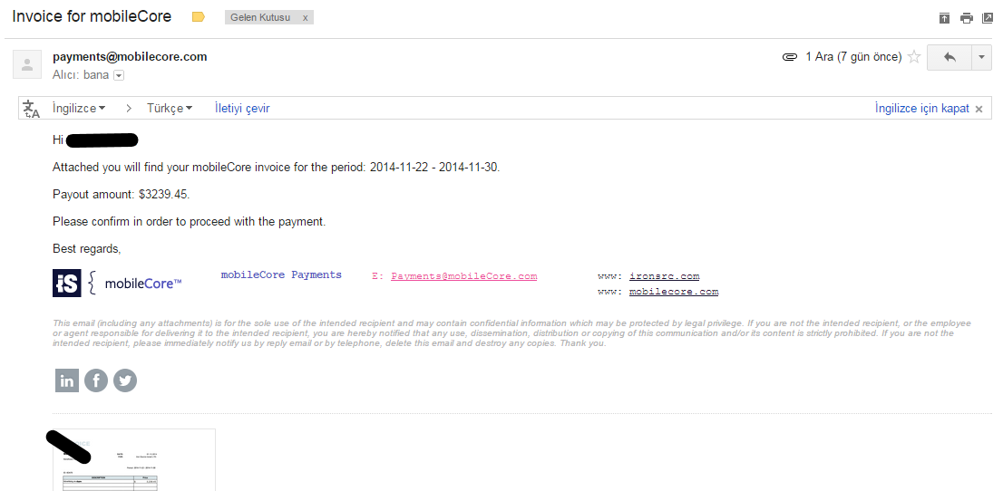The image size is (1003, 491).
Task: Open the Payments@mobileCore.com email link
Action: click(x=463, y=276)
